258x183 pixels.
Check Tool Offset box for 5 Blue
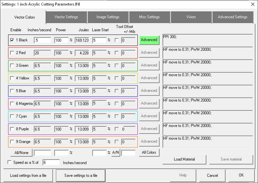(x=117, y=91)
